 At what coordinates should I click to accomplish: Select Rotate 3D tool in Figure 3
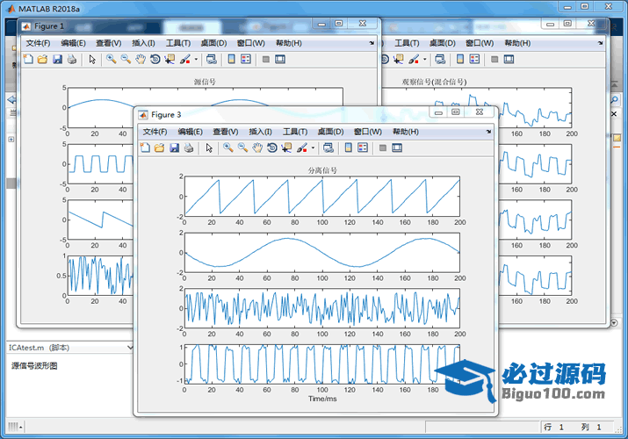pyautogui.click(x=272, y=148)
